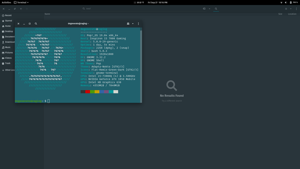
Task: Go forward in the Files window
Action: (x=27, y=9)
